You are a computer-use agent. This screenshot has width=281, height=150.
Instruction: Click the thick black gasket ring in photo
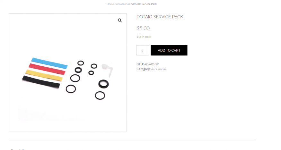click(103, 84)
